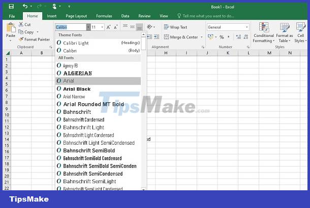The image size is (310, 208).
Task: Collapse the font name dropdown arrow
Action: 88,27
